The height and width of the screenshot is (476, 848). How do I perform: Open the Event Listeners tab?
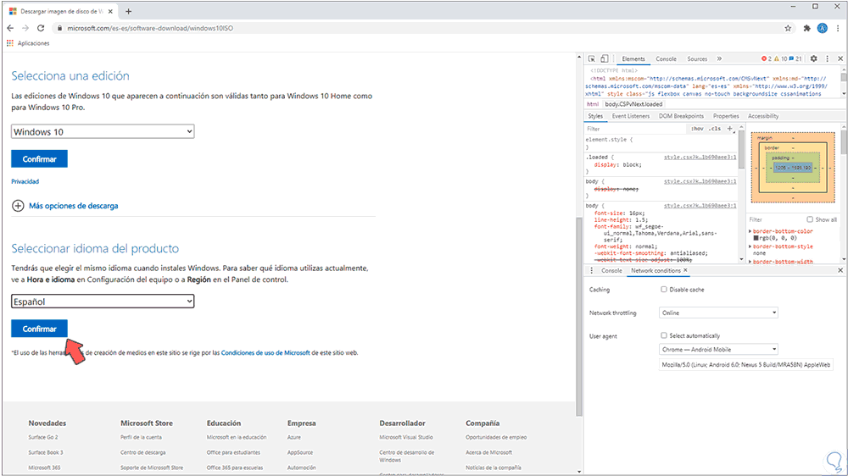coord(631,116)
